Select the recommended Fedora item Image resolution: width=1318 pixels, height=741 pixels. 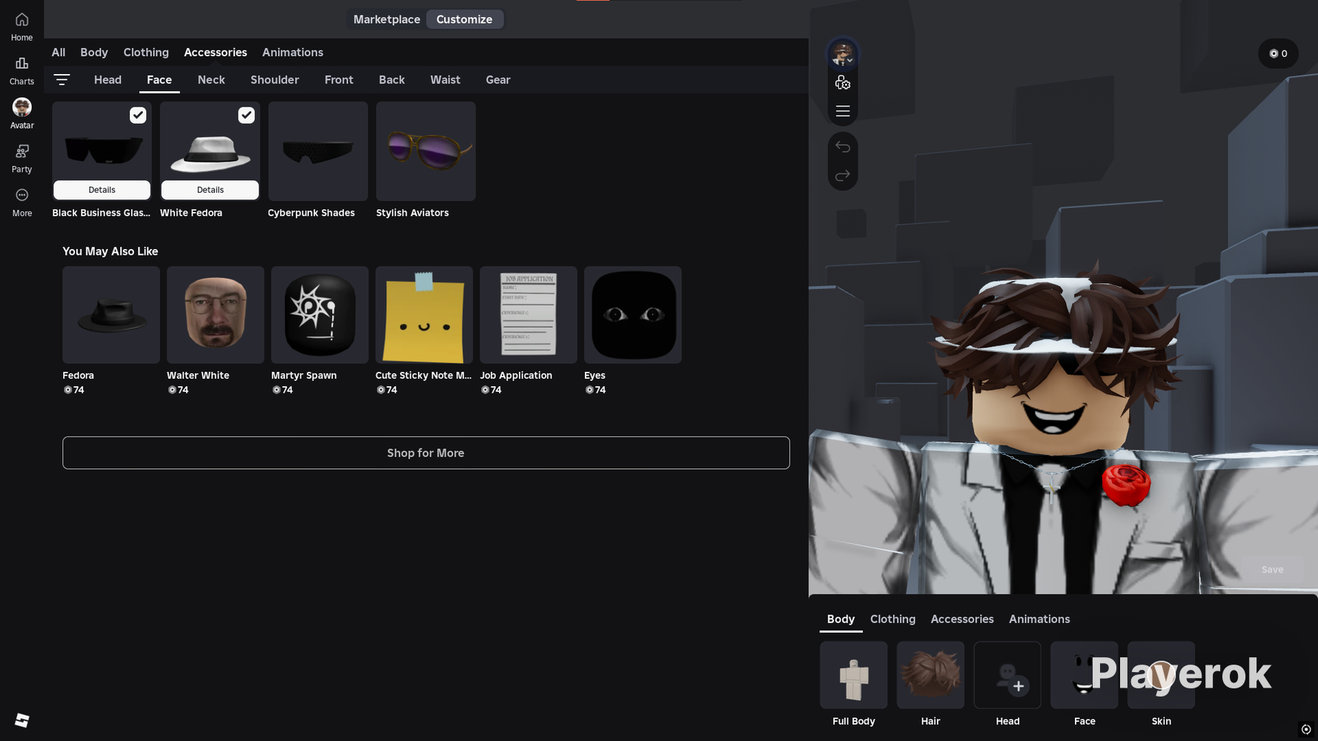click(111, 315)
